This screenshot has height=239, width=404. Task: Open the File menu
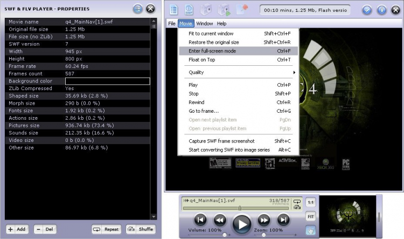(172, 24)
